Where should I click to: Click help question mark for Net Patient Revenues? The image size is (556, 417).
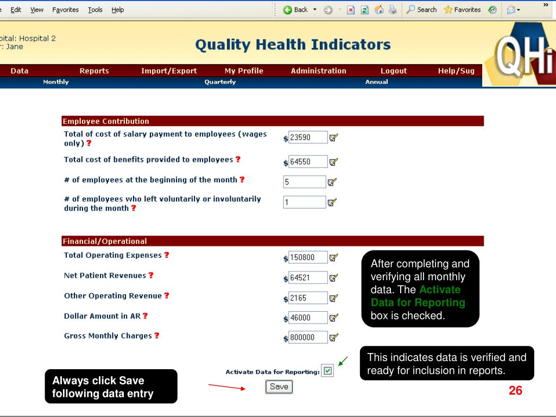(x=151, y=275)
